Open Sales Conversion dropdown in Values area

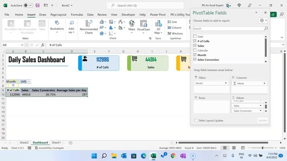pos(261,110)
